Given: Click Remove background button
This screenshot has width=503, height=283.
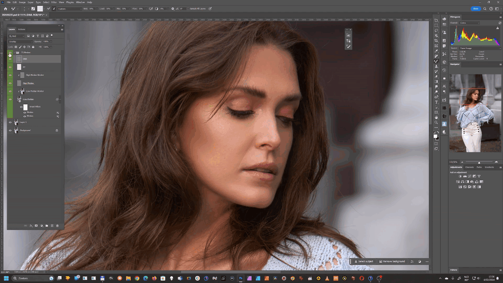Looking at the screenshot, I should (x=392, y=262).
